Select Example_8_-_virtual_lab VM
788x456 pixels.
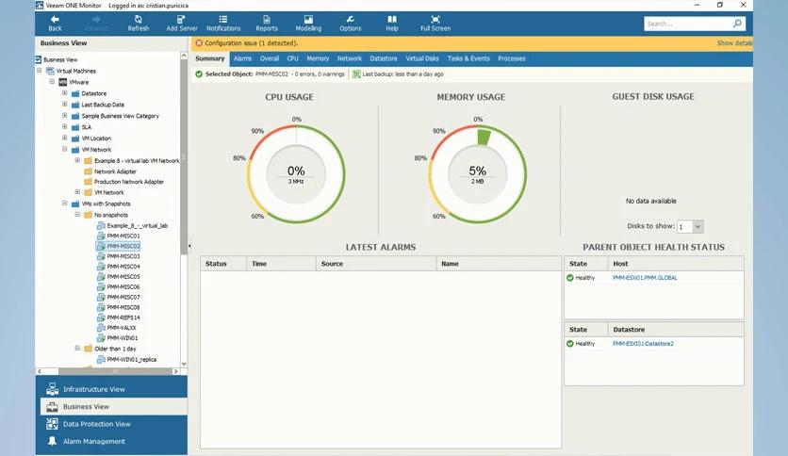pyautogui.click(x=138, y=225)
